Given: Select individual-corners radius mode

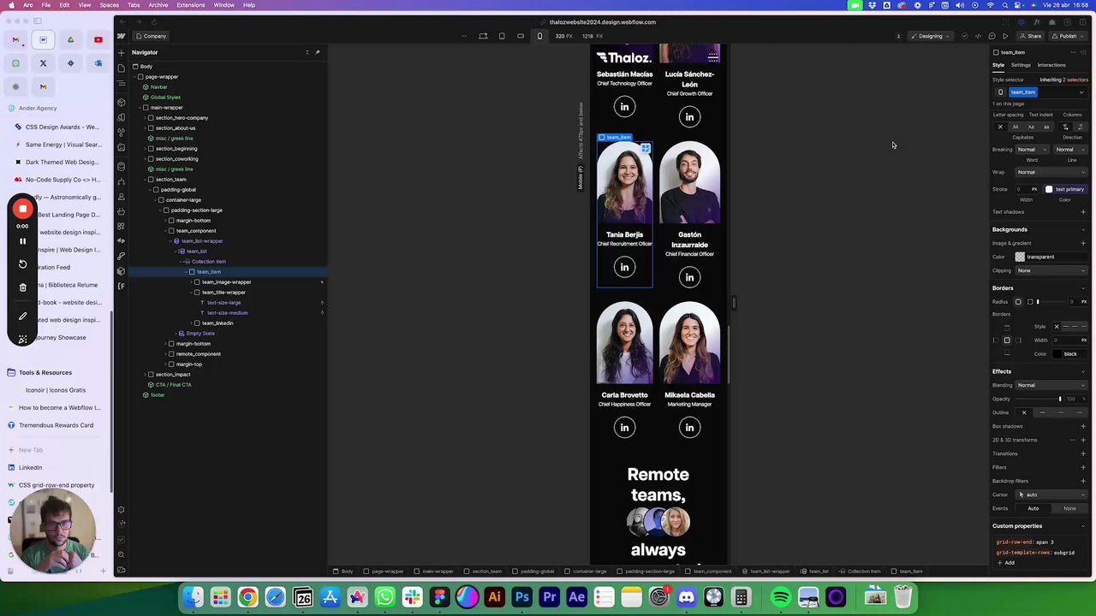Looking at the screenshot, I should 1029,302.
